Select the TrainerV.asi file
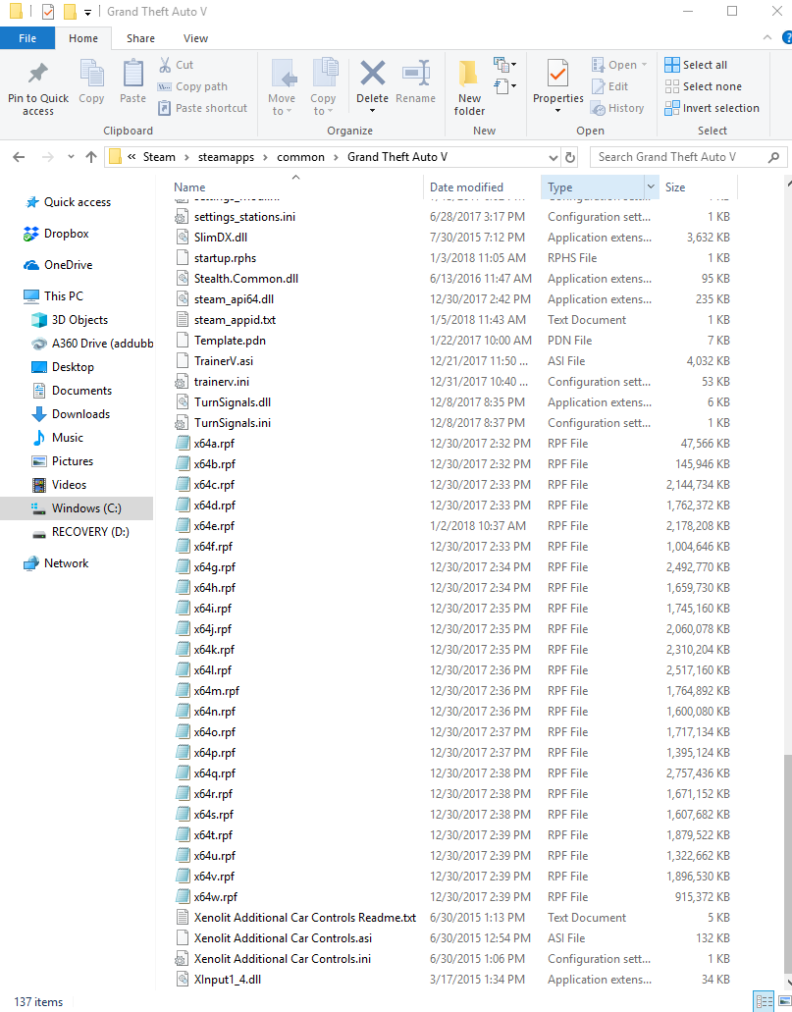This screenshot has height=1012, width=792. pyautogui.click(x=224, y=361)
